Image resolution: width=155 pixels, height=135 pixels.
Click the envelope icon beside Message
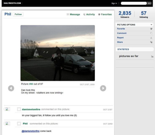pyautogui.click(x=68, y=14)
